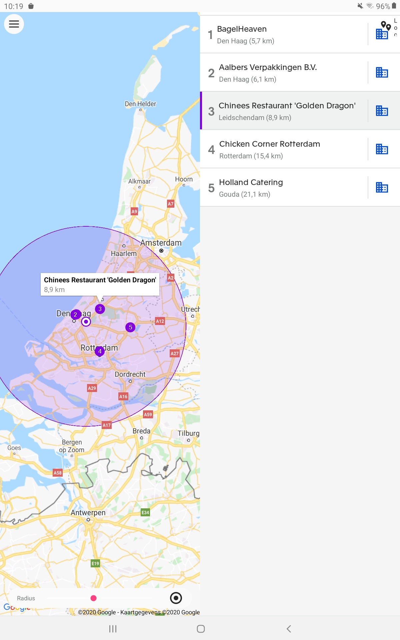Tap the Den Helder label on the map
Image resolution: width=400 pixels, height=640 pixels.
[140, 104]
